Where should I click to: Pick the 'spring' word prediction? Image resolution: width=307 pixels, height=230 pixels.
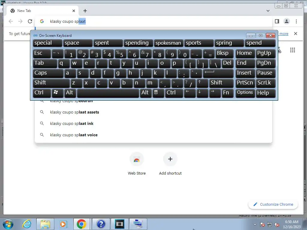229,43
